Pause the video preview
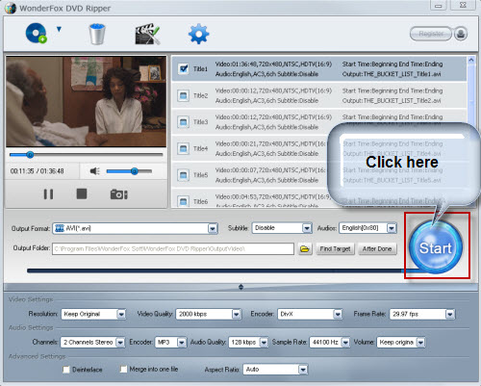This screenshot has width=481, height=386. point(48,194)
